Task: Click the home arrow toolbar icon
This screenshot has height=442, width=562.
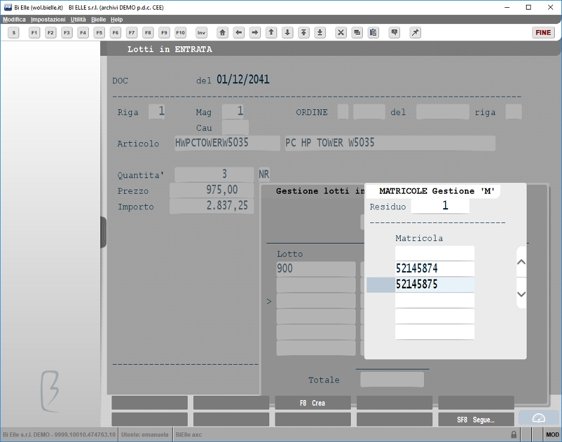Action: (x=223, y=32)
